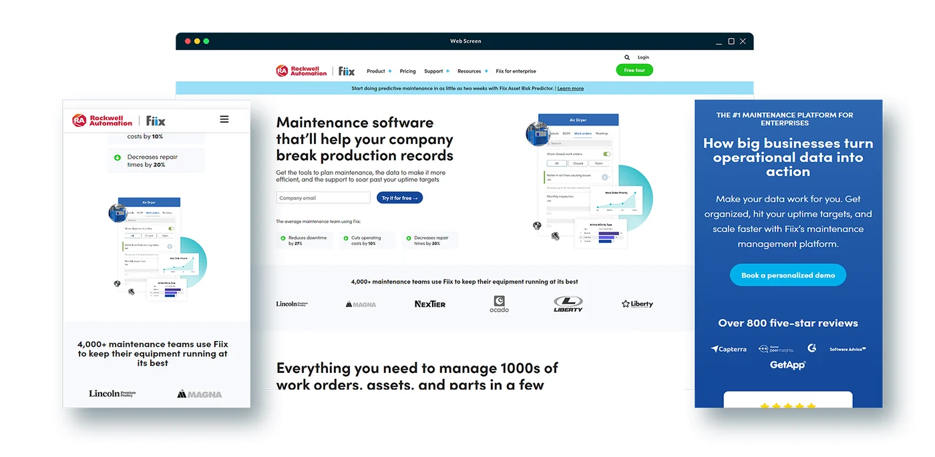Click Active WOs by Type chart in desktop hero
Viewport: 935px width, 457px height.
601,234
